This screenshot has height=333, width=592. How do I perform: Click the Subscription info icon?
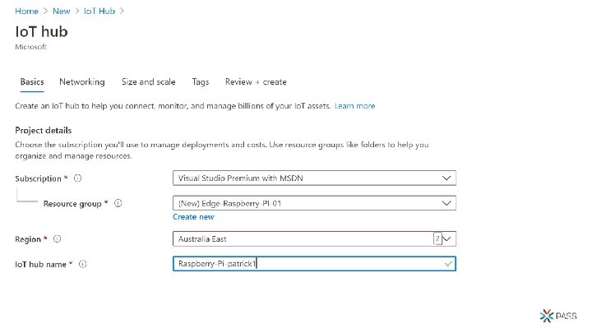(77, 178)
